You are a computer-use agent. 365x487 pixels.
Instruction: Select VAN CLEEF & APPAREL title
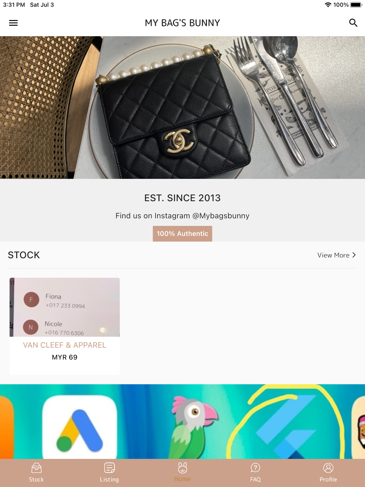coord(65,345)
